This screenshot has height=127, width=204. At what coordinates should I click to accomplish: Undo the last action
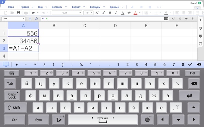[33, 13]
